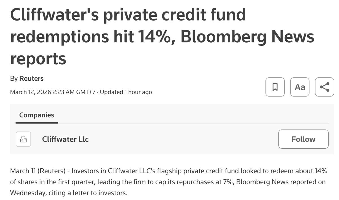Screen dimensions: 339x200
Task: Open the Reuters byline link
Action: pyautogui.click(x=31, y=78)
